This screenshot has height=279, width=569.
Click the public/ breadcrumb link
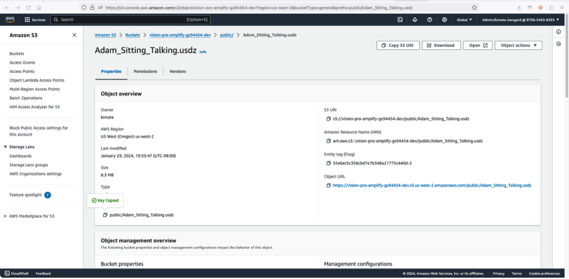point(227,35)
